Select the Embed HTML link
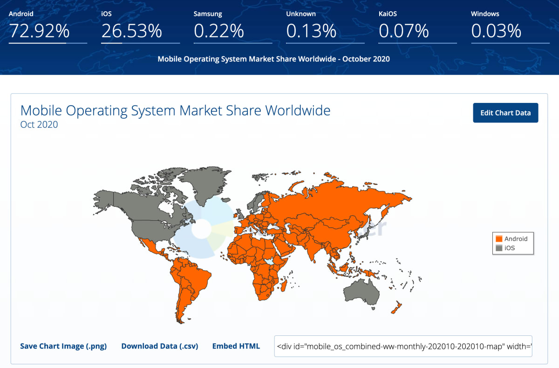Viewport: 559px width, 368px height. click(236, 346)
